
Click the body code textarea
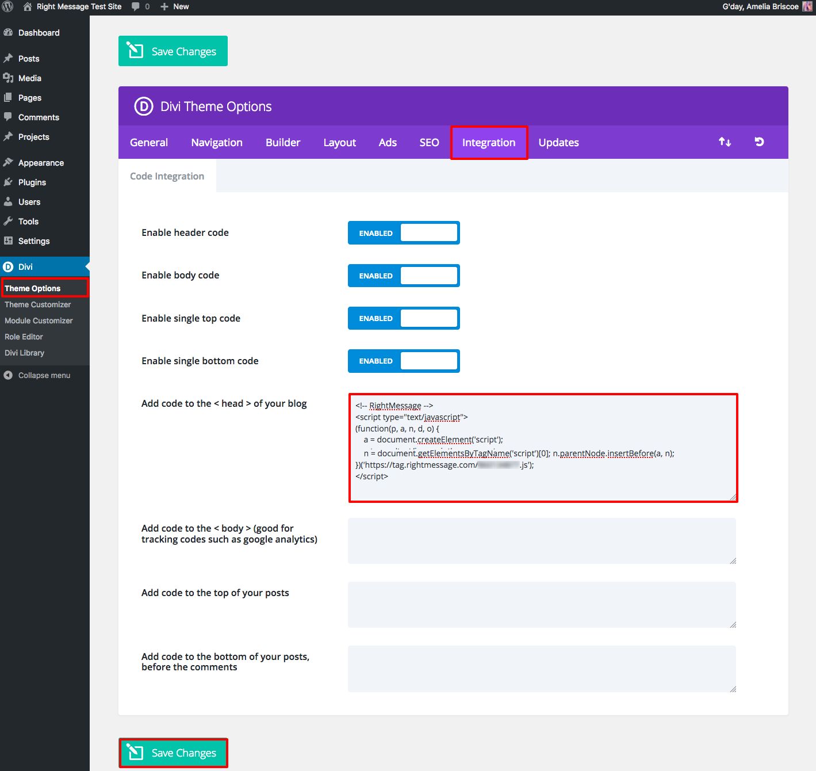point(542,541)
